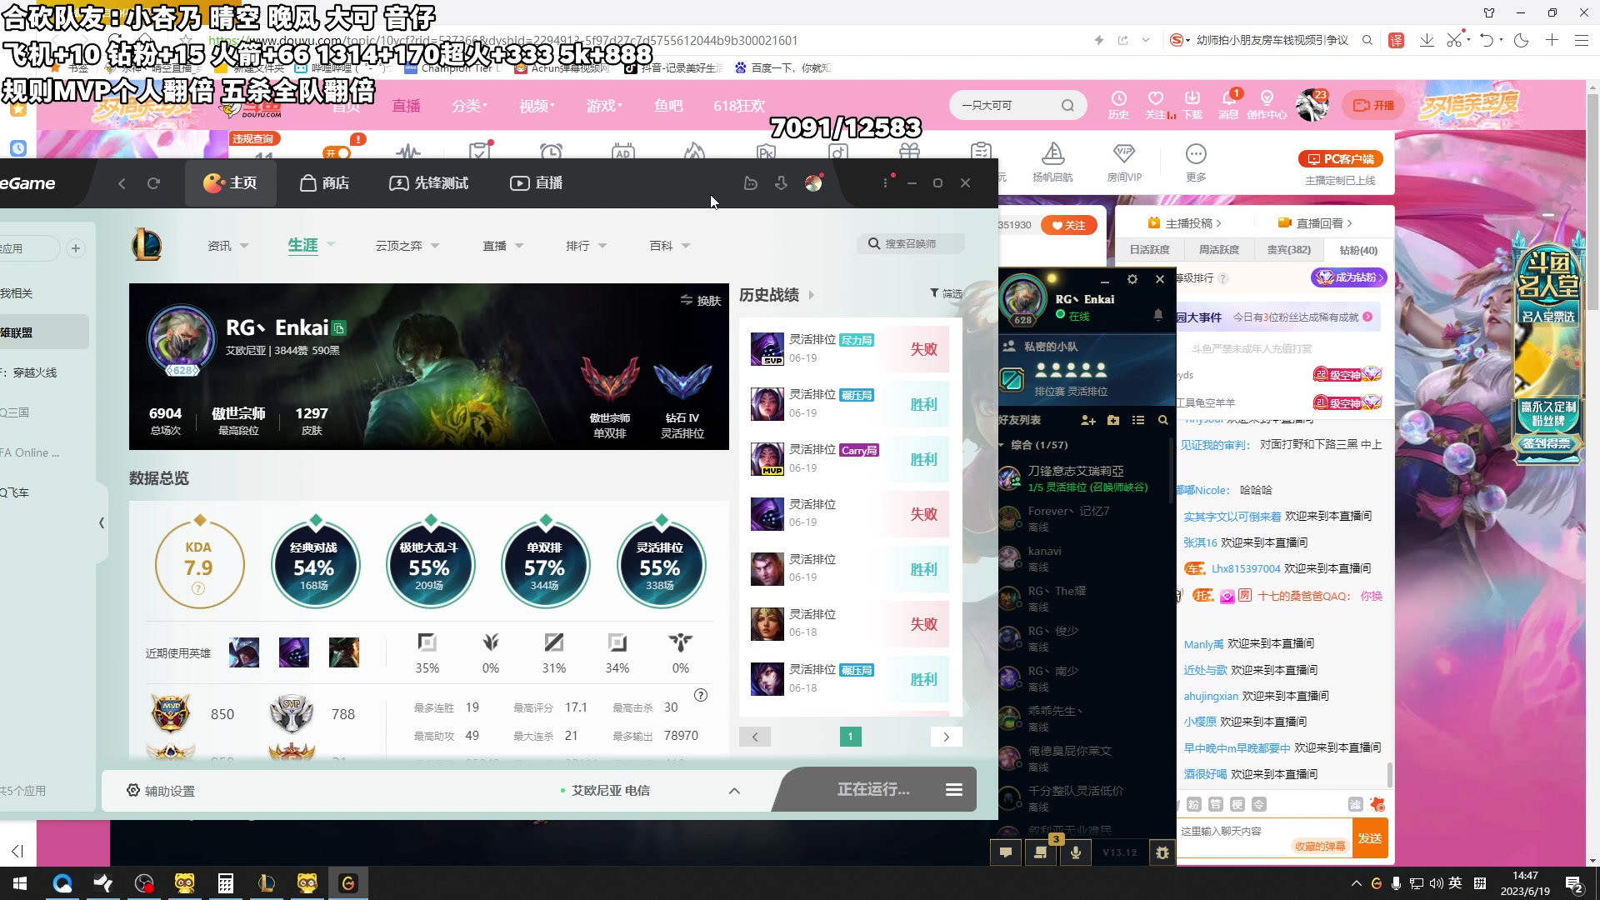
Task: Click the 搜索召唤师 search field
Action: [x=911, y=243]
